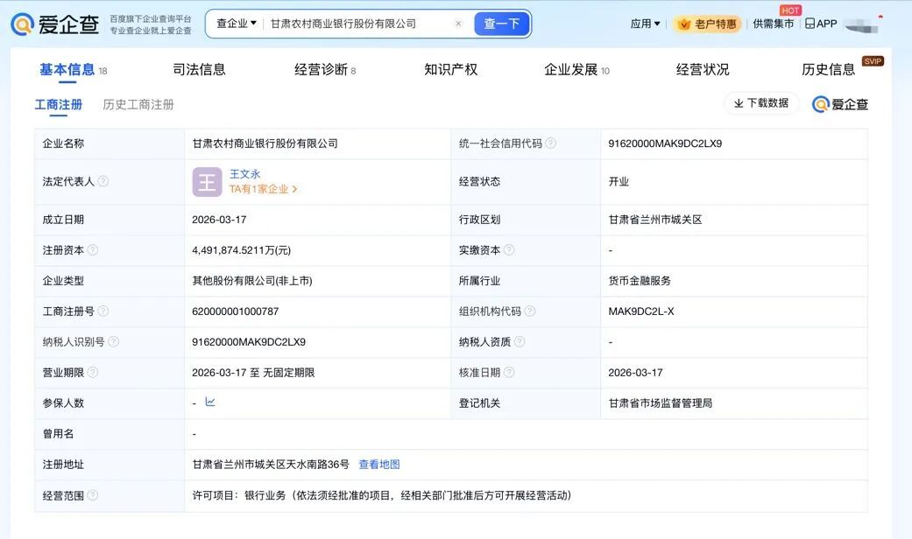Click the 老户特惠 promotion badge
The image size is (912, 539).
click(x=708, y=24)
